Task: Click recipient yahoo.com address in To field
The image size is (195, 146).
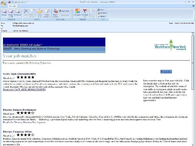Action: 20,26
